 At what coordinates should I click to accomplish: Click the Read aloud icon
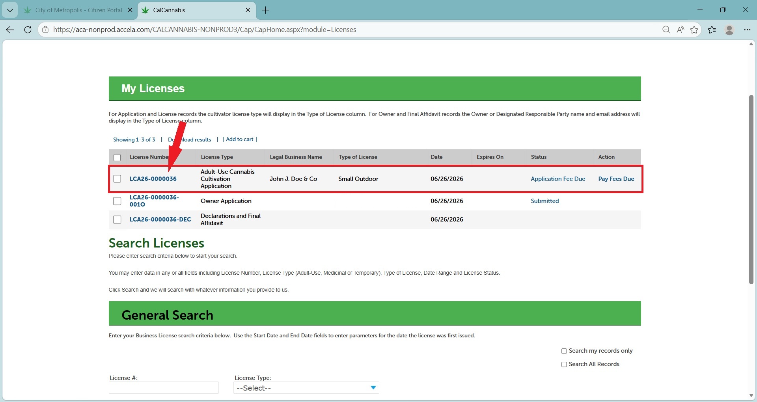click(681, 30)
